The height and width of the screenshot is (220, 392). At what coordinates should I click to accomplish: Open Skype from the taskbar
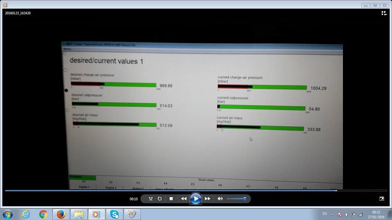(x=114, y=214)
